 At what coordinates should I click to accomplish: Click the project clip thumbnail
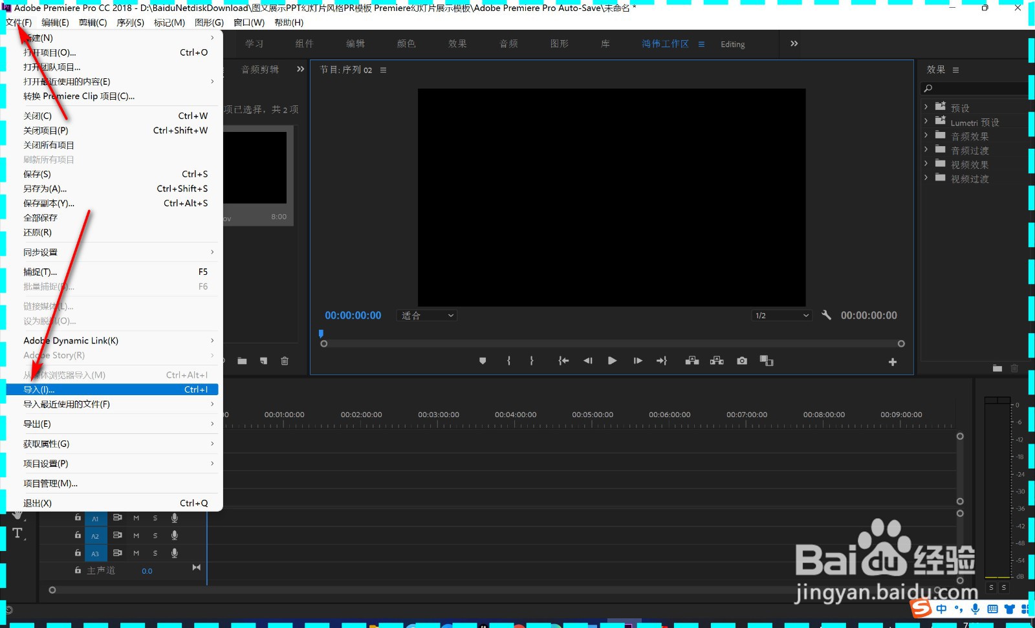point(256,168)
